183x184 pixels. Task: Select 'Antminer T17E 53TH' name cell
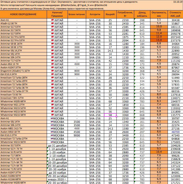[x=23, y=169]
